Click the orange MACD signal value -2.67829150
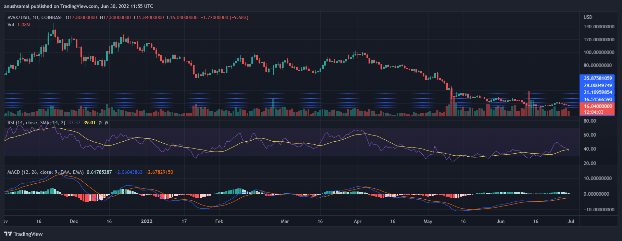This screenshot has width=622, height=241. click(x=159, y=172)
